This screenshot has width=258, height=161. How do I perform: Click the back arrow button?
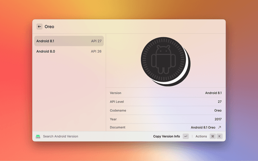coord(40,27)
